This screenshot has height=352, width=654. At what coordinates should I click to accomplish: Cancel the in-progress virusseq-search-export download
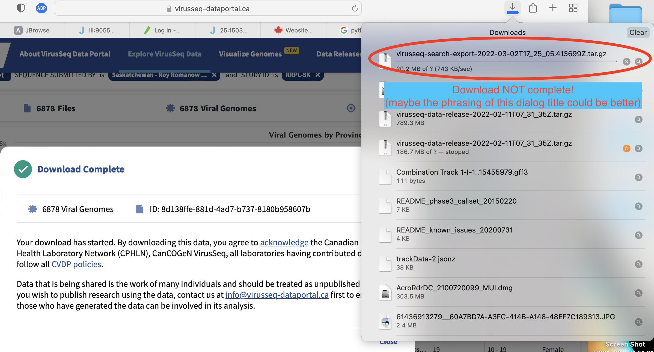click(626, 62)
